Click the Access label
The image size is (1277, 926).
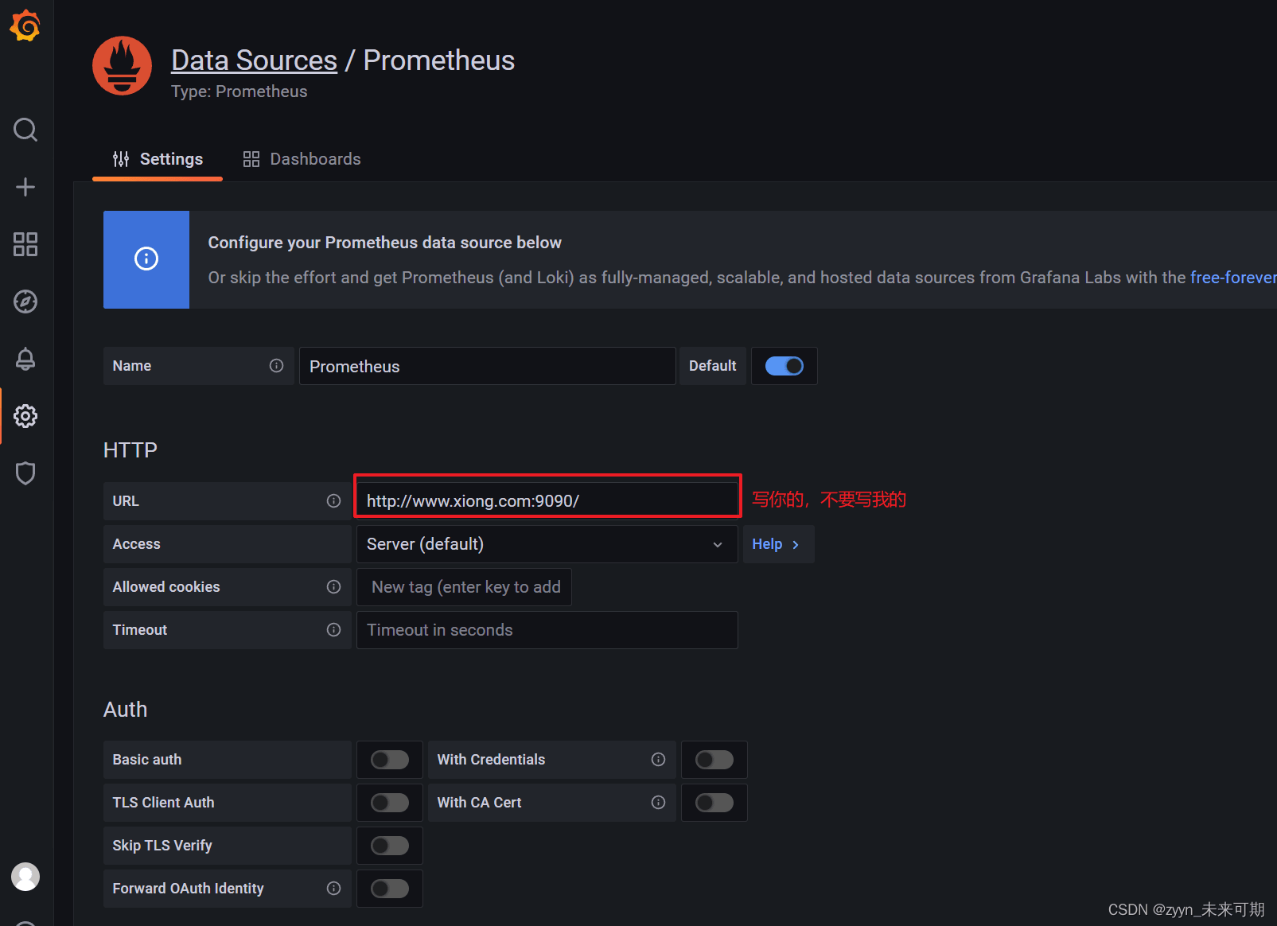click(137, 544)
